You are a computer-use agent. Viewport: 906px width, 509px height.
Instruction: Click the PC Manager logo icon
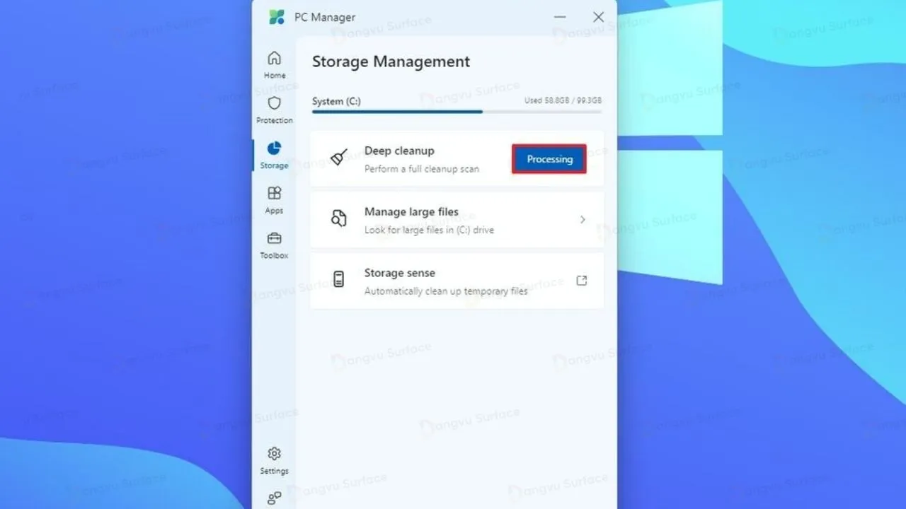point(277,17)
